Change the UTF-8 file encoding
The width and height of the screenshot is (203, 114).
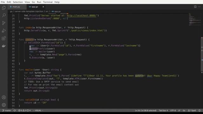[x=173, y=111]
